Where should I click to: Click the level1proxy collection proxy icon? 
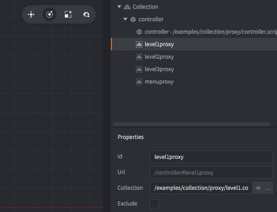(139, 44)
